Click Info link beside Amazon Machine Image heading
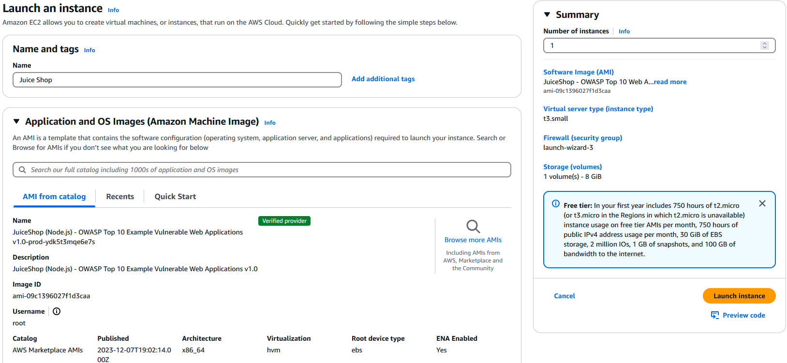Screen dimensions: 787x363 click(270, 123)
